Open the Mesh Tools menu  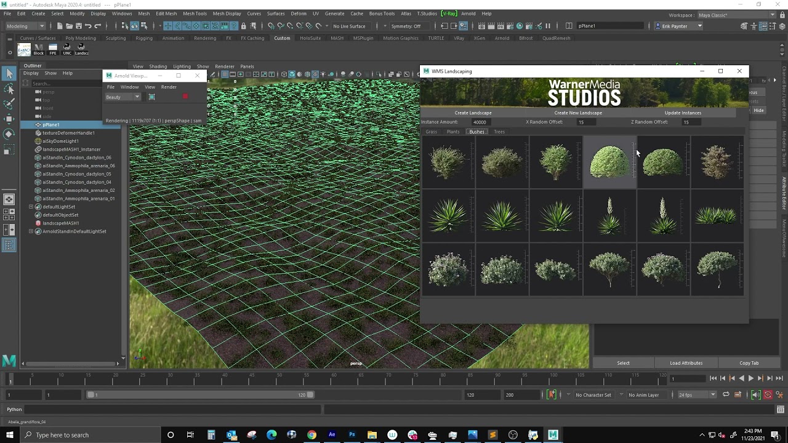pyautogui.click(x=195, y=14)
